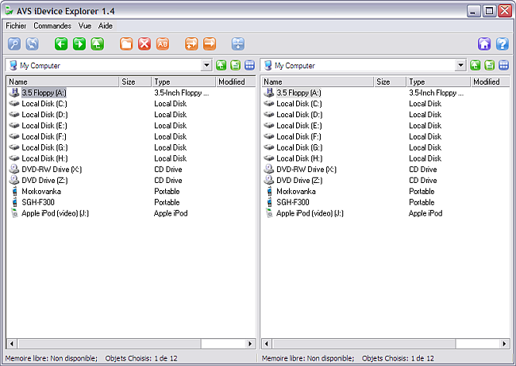The width and height of the screenshot is (516, 366).
Task: Click the orange move arrow toolbar icon
Action: click(210, 44)
